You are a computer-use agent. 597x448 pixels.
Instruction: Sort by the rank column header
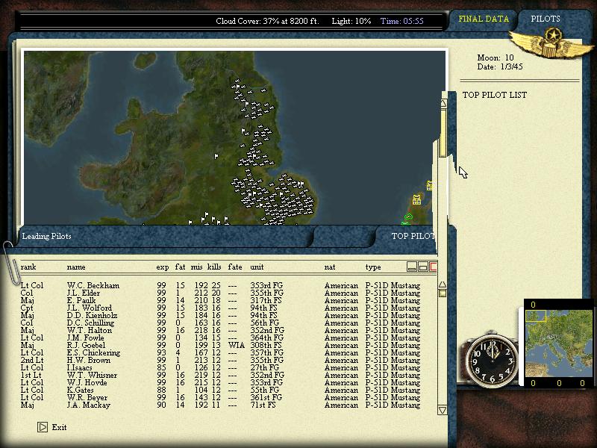[28, 267]
